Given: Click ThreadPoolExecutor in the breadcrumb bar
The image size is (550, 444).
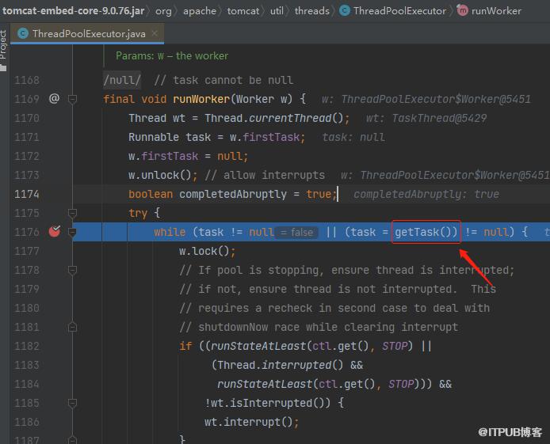Looking at the screenshot, I should coord(399,11).
